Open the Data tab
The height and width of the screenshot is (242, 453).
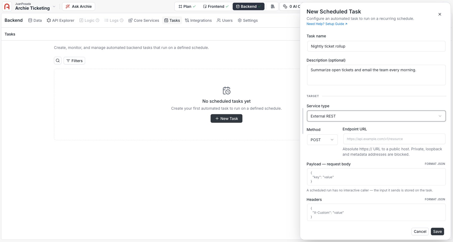35,20
